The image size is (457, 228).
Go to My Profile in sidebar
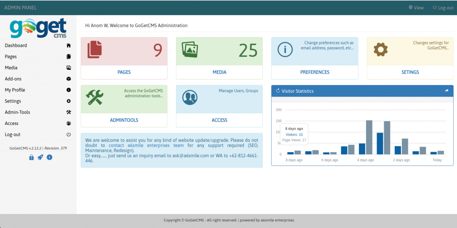[15, 90]
